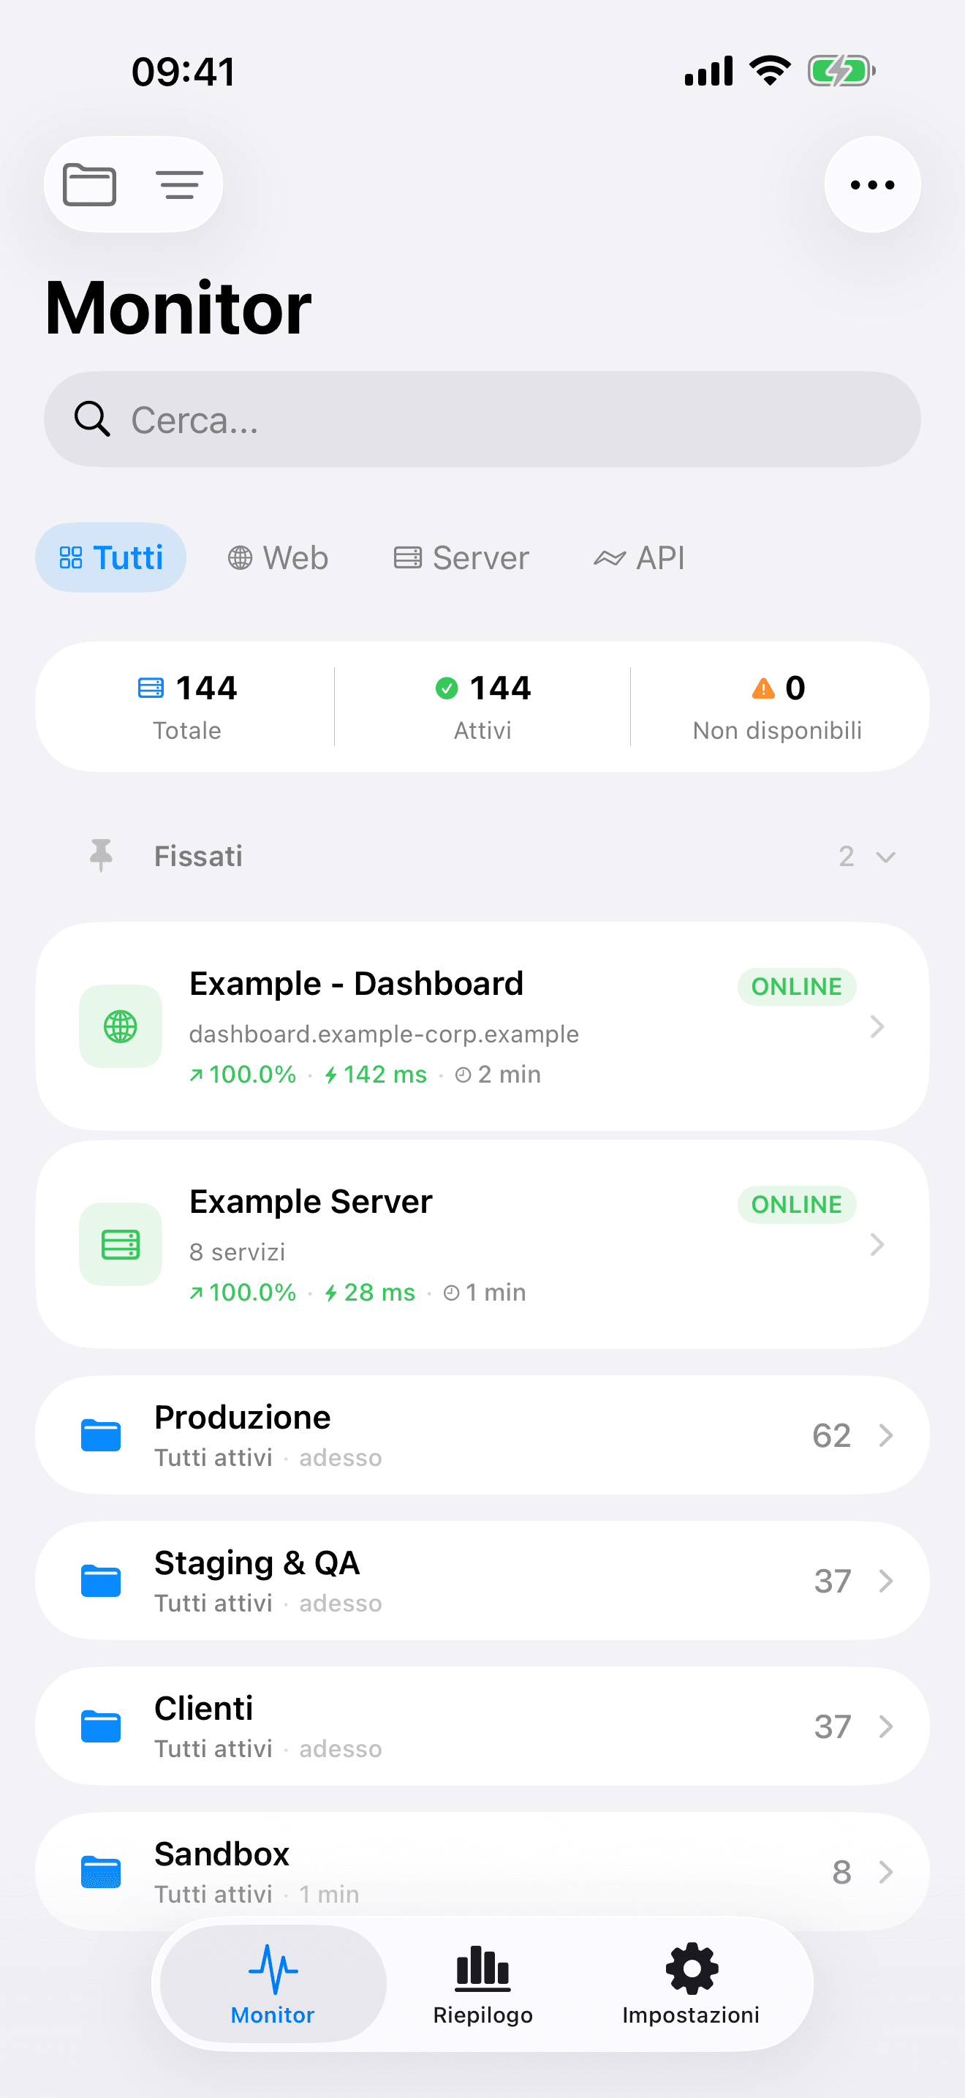Open the Staging & QA folder chevron
965x2098 pixels.
886,1581
